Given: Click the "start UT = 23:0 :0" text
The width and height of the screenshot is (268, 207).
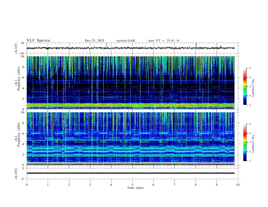Looking at the screenshot, I should tap(163, 41).
